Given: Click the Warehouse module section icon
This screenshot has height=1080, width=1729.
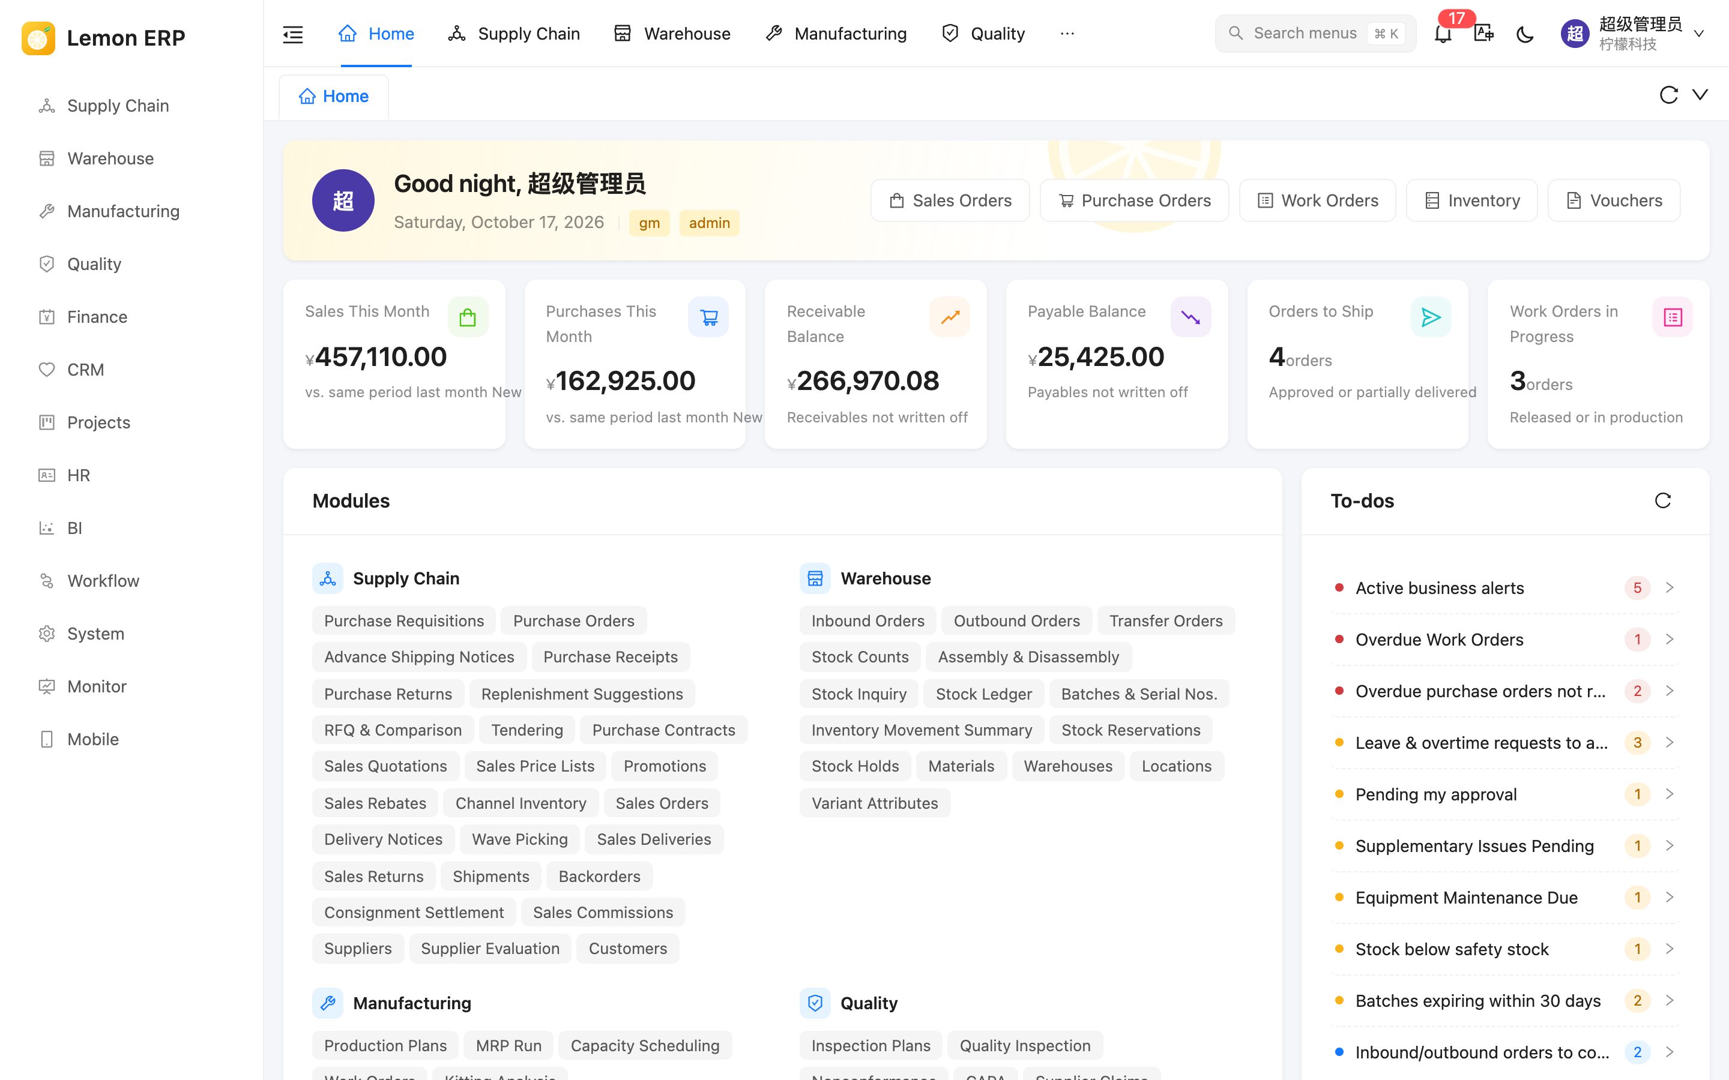Looking at the screenshot, I should pyautogui.click(x=815, y=578).
